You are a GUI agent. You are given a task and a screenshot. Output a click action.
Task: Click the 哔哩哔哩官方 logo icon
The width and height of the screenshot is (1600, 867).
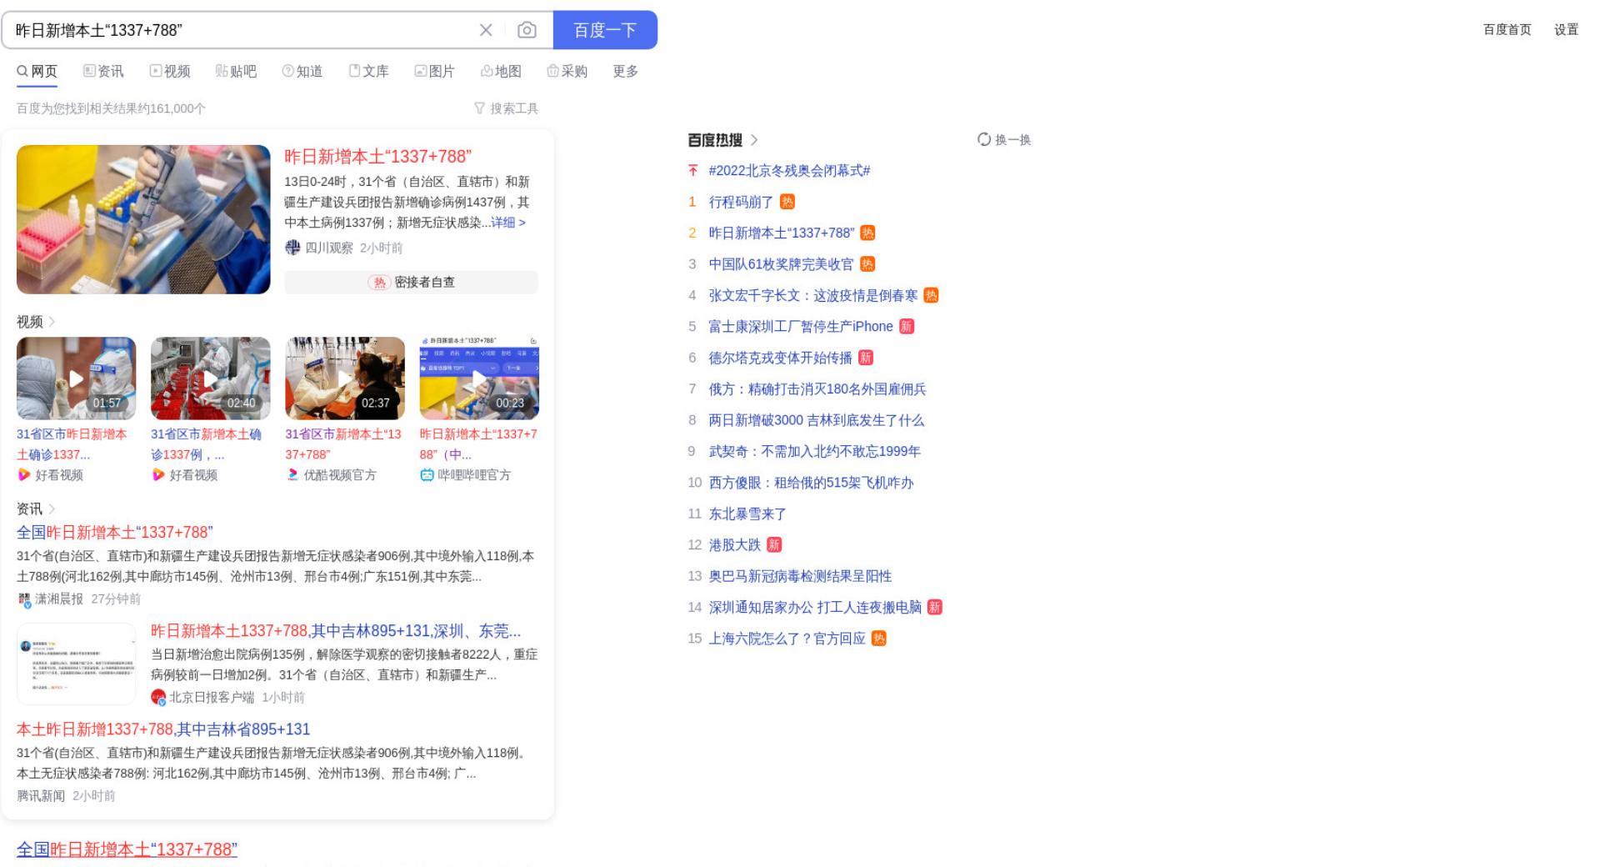point(427,474)
